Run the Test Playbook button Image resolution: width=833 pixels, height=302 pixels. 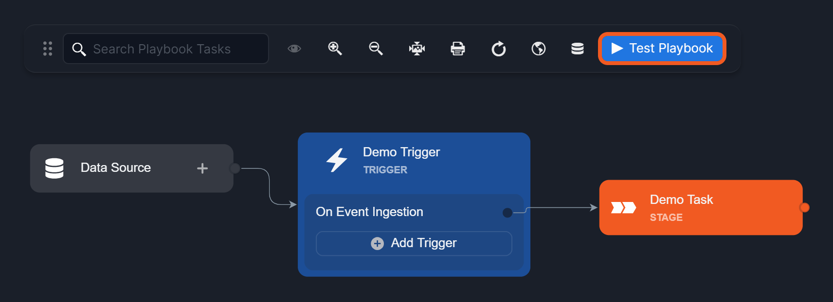(x=662, y=49)
